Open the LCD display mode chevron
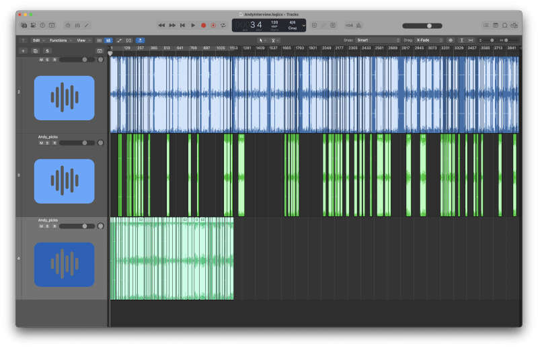 303,26
